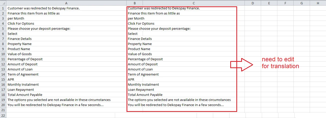Screen dimensions: 326x118
Task: Click cell A4 'Click For Options'
Action: click(x=21, y=23)
